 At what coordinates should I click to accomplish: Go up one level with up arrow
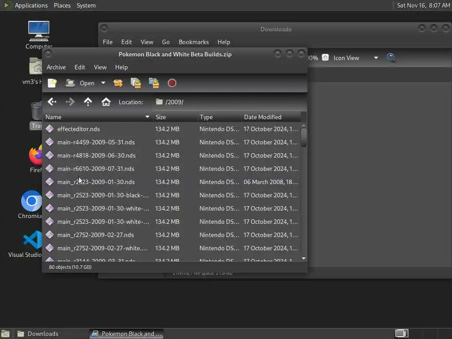[88, 102]
